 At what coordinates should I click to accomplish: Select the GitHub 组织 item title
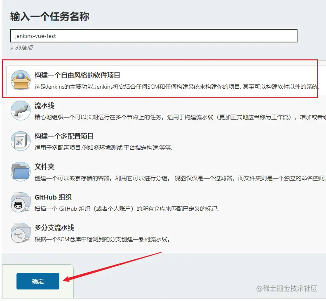coord(53,197)
